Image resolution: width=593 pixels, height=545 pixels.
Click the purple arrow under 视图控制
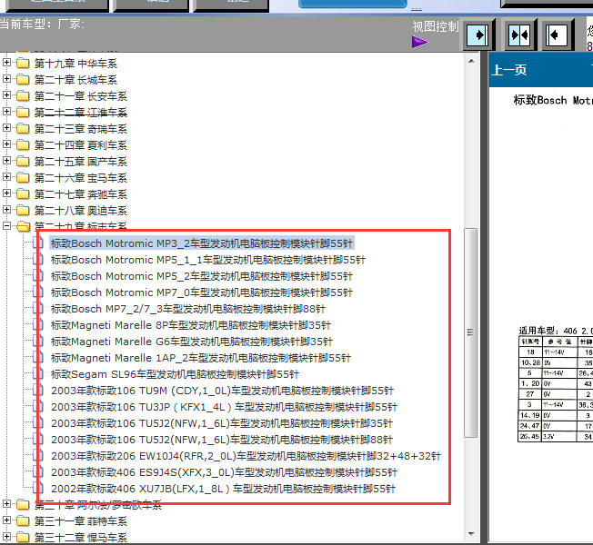click(420, 42)
